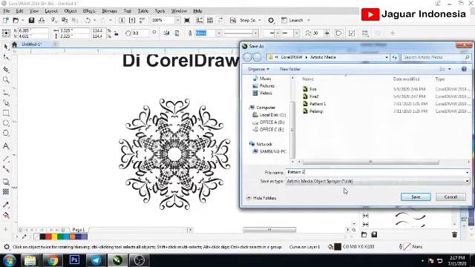Click the Export toolbar icon
This screenshot has width=475, height=267.
(x=132, y=20)
